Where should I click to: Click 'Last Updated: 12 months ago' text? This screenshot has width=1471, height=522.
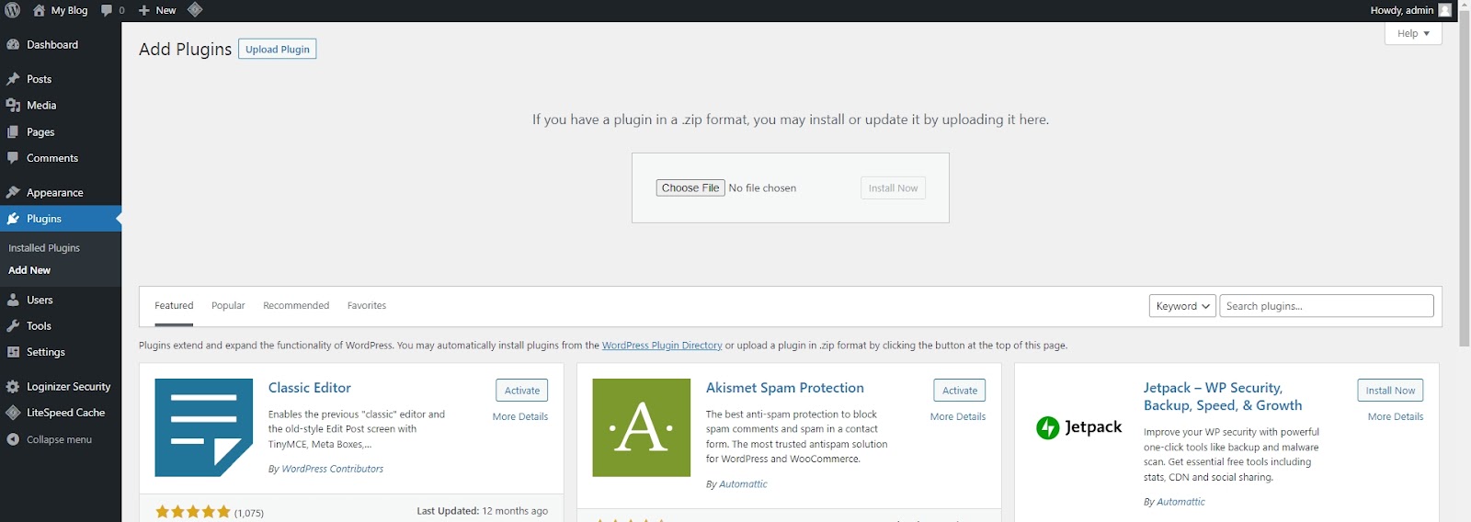[x=482, y=511]
